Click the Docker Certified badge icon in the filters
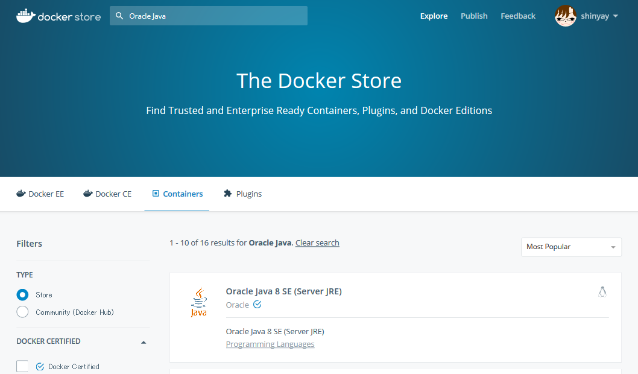 (40, 367)
